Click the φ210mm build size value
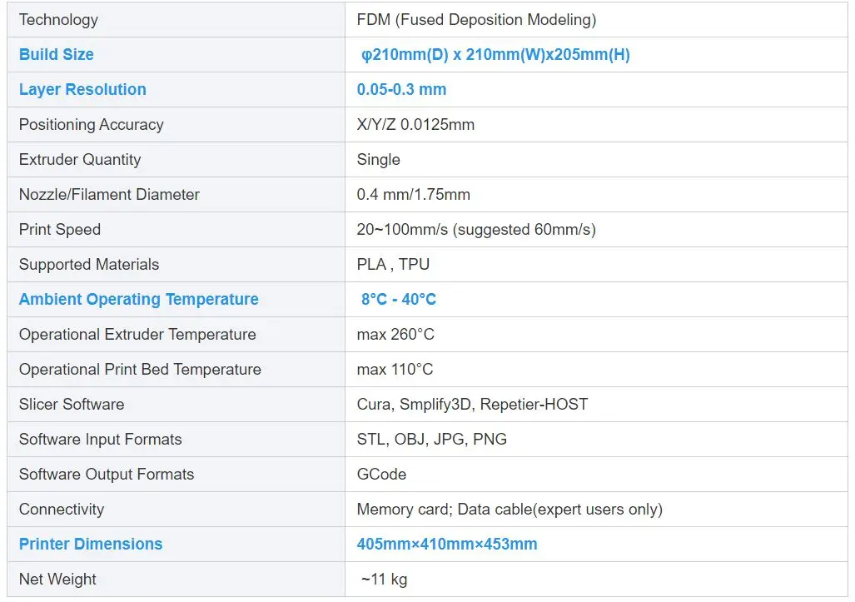This screenshot has width=855, height=602. [x=495, y=55]
